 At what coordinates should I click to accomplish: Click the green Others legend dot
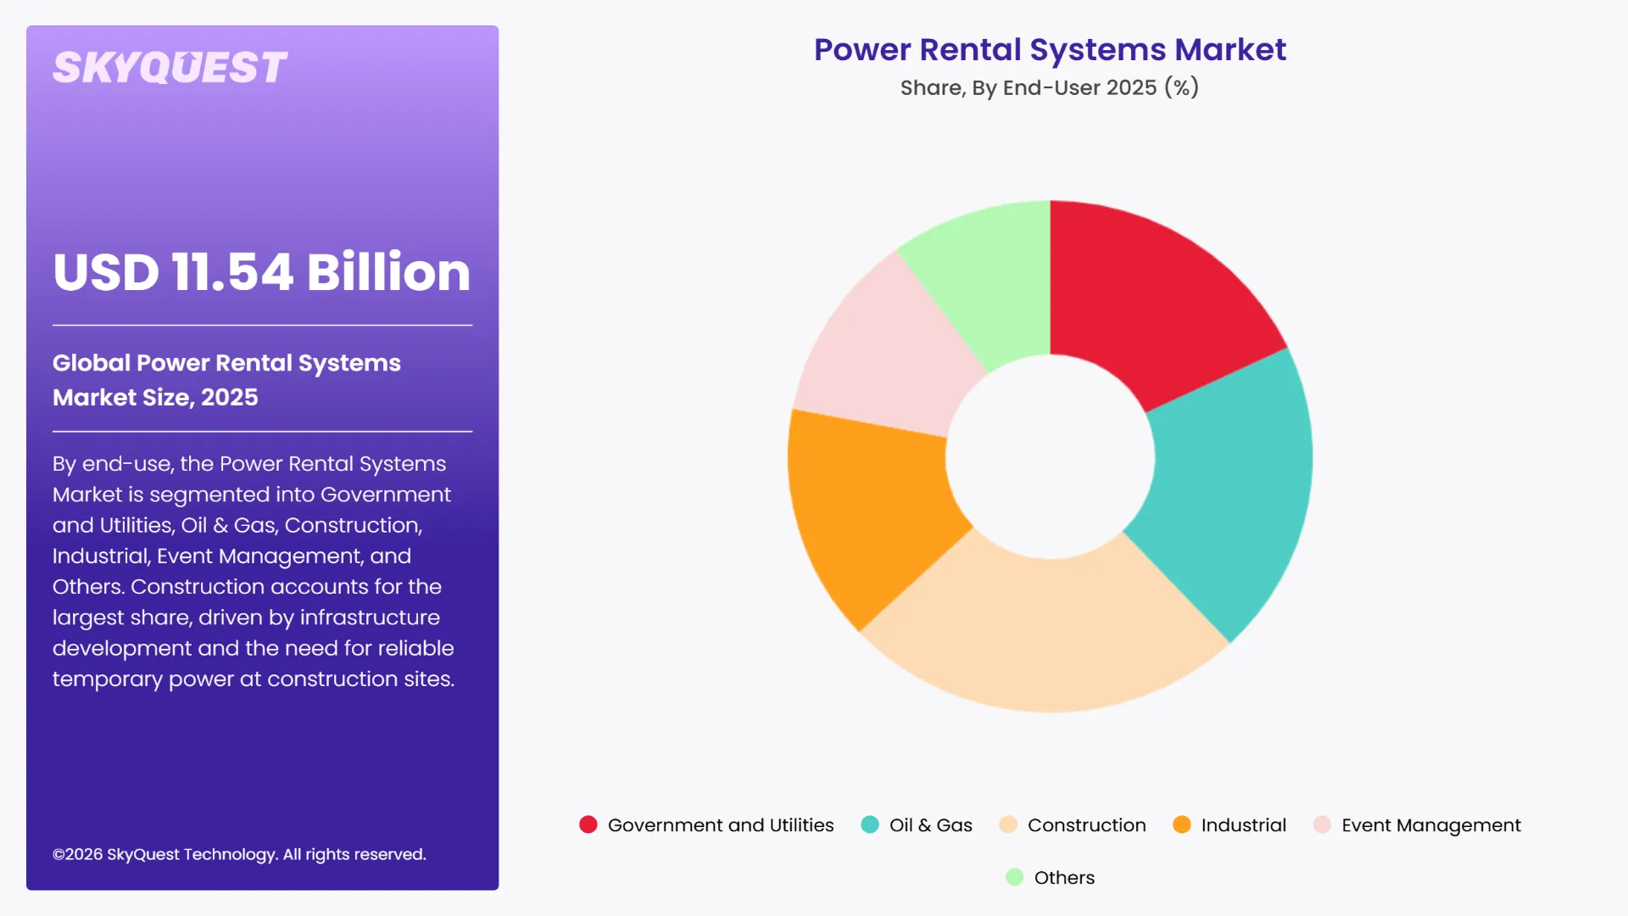(1015, 877)
